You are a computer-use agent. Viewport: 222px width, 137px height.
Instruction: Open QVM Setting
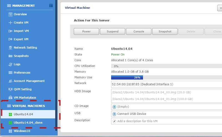[22, 89]
